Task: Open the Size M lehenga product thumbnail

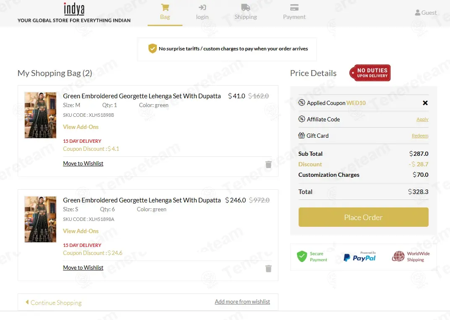Action: click(40, 115)
